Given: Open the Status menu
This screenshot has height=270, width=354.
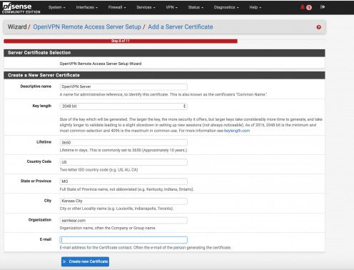Looking at the screenshot, I should (x=196, y=7).
